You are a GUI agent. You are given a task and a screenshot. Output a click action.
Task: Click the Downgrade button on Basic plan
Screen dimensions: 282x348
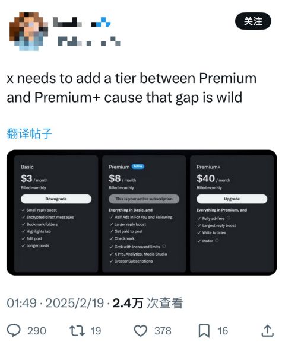point(56,199)
